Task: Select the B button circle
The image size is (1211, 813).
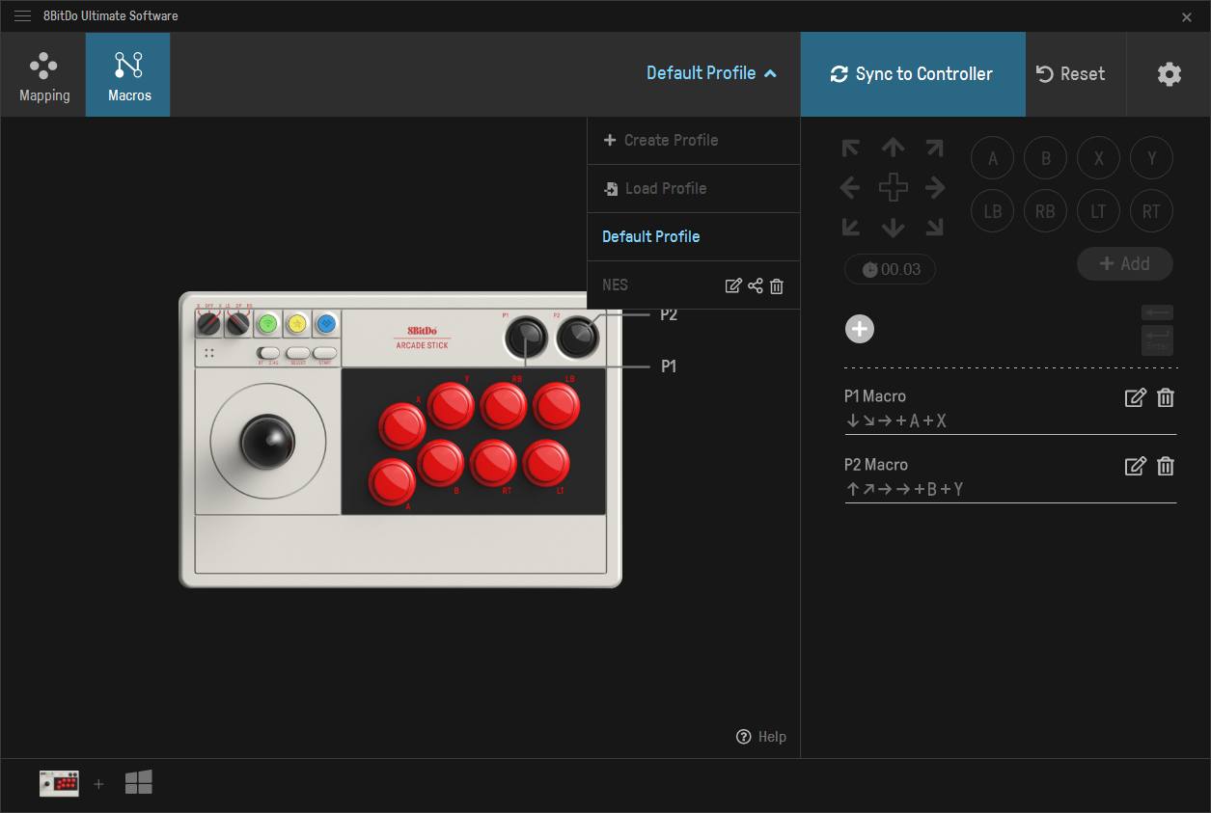Action: 1046,159
